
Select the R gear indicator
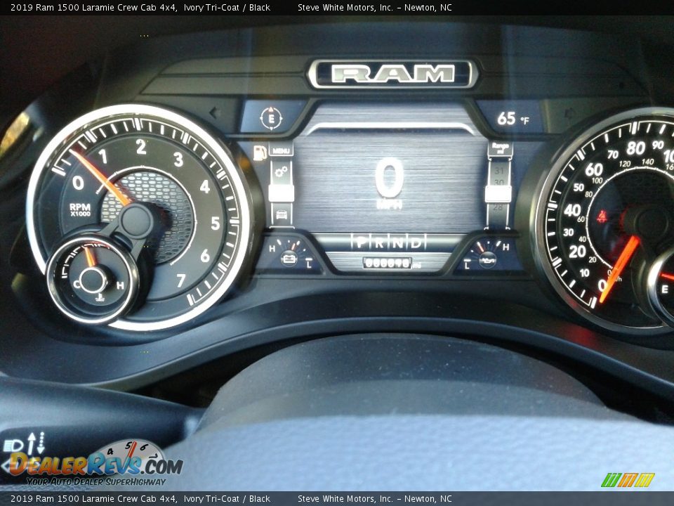coord(379,242)
